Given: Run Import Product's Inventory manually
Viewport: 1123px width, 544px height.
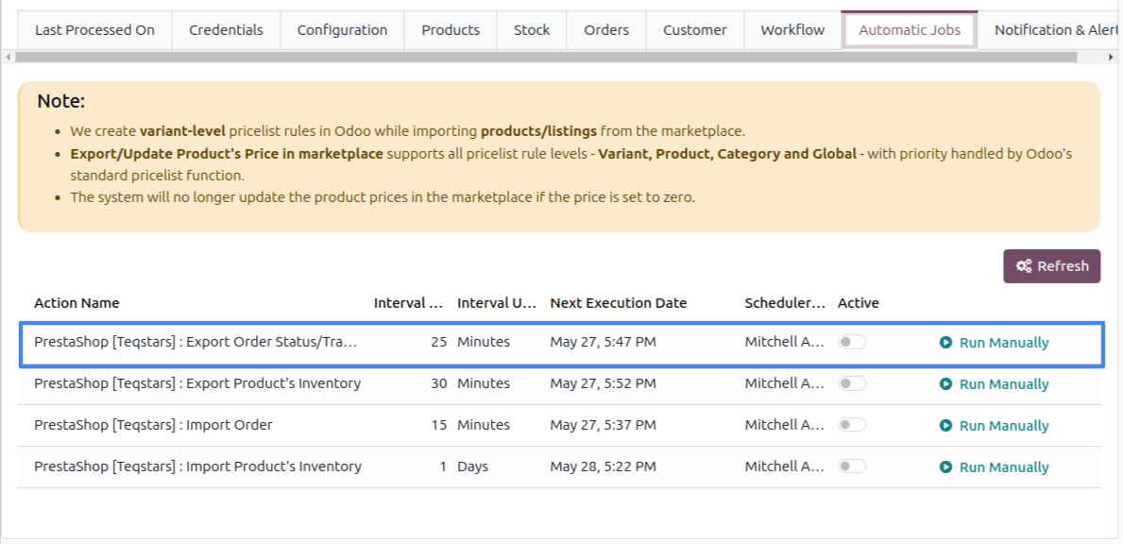Looking at the screenshot, I should coord(995,467).
